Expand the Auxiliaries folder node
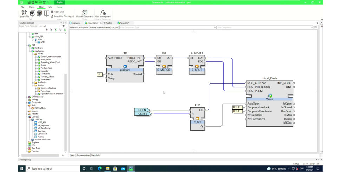344x172 pixels. (33, 82)
